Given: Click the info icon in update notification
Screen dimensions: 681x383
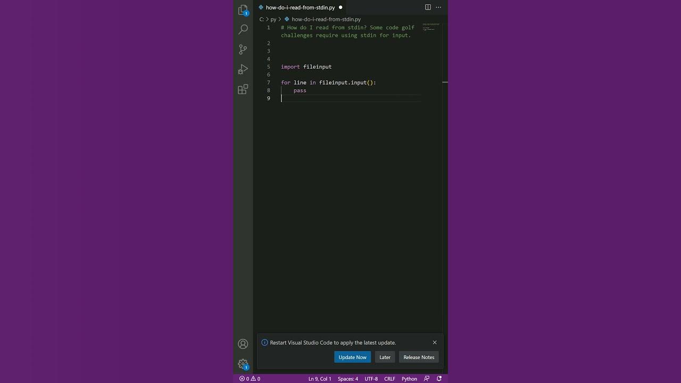Looking at the screenshot, I should [264, 343].
